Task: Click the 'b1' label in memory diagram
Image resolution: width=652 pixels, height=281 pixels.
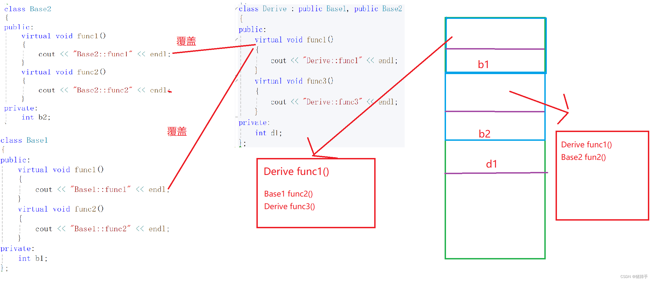Action: (483, 65)
